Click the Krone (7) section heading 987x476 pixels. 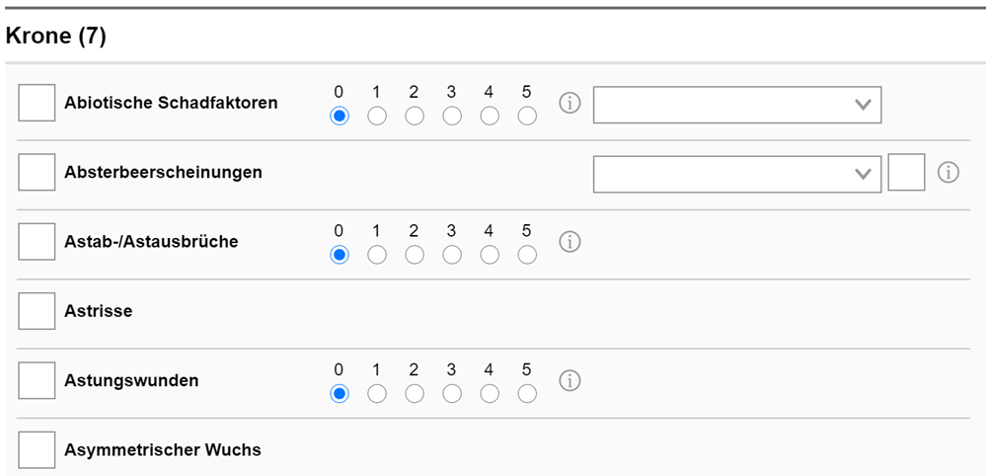click(x=56, y=36)
